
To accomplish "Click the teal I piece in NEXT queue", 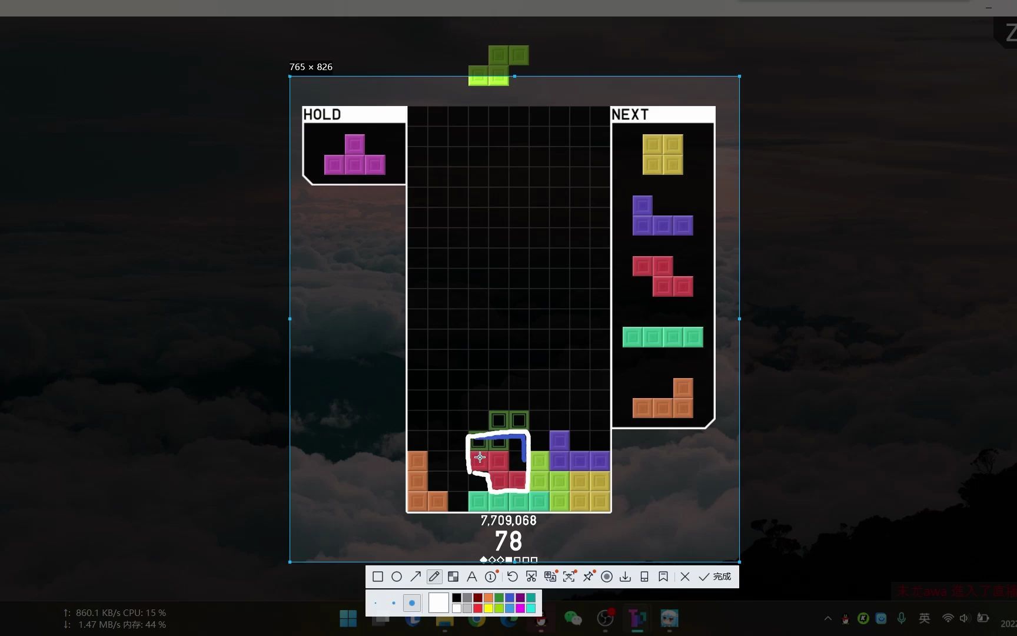I will (x=663, y=337).
